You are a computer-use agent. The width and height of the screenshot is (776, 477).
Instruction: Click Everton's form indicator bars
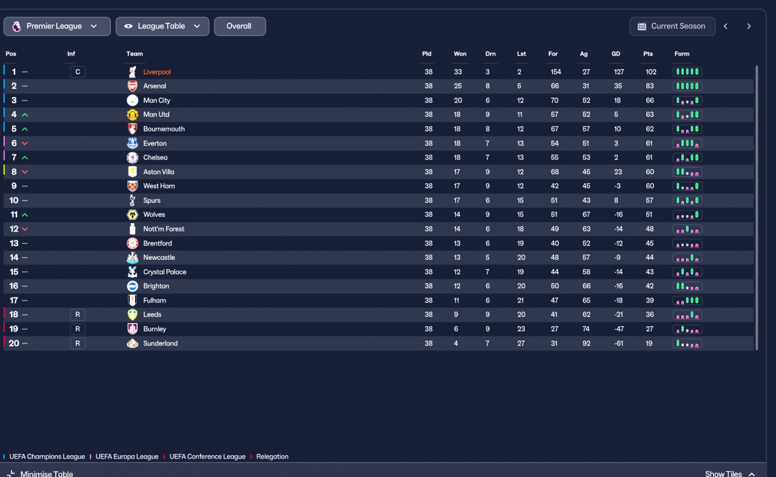coord(687,144)
